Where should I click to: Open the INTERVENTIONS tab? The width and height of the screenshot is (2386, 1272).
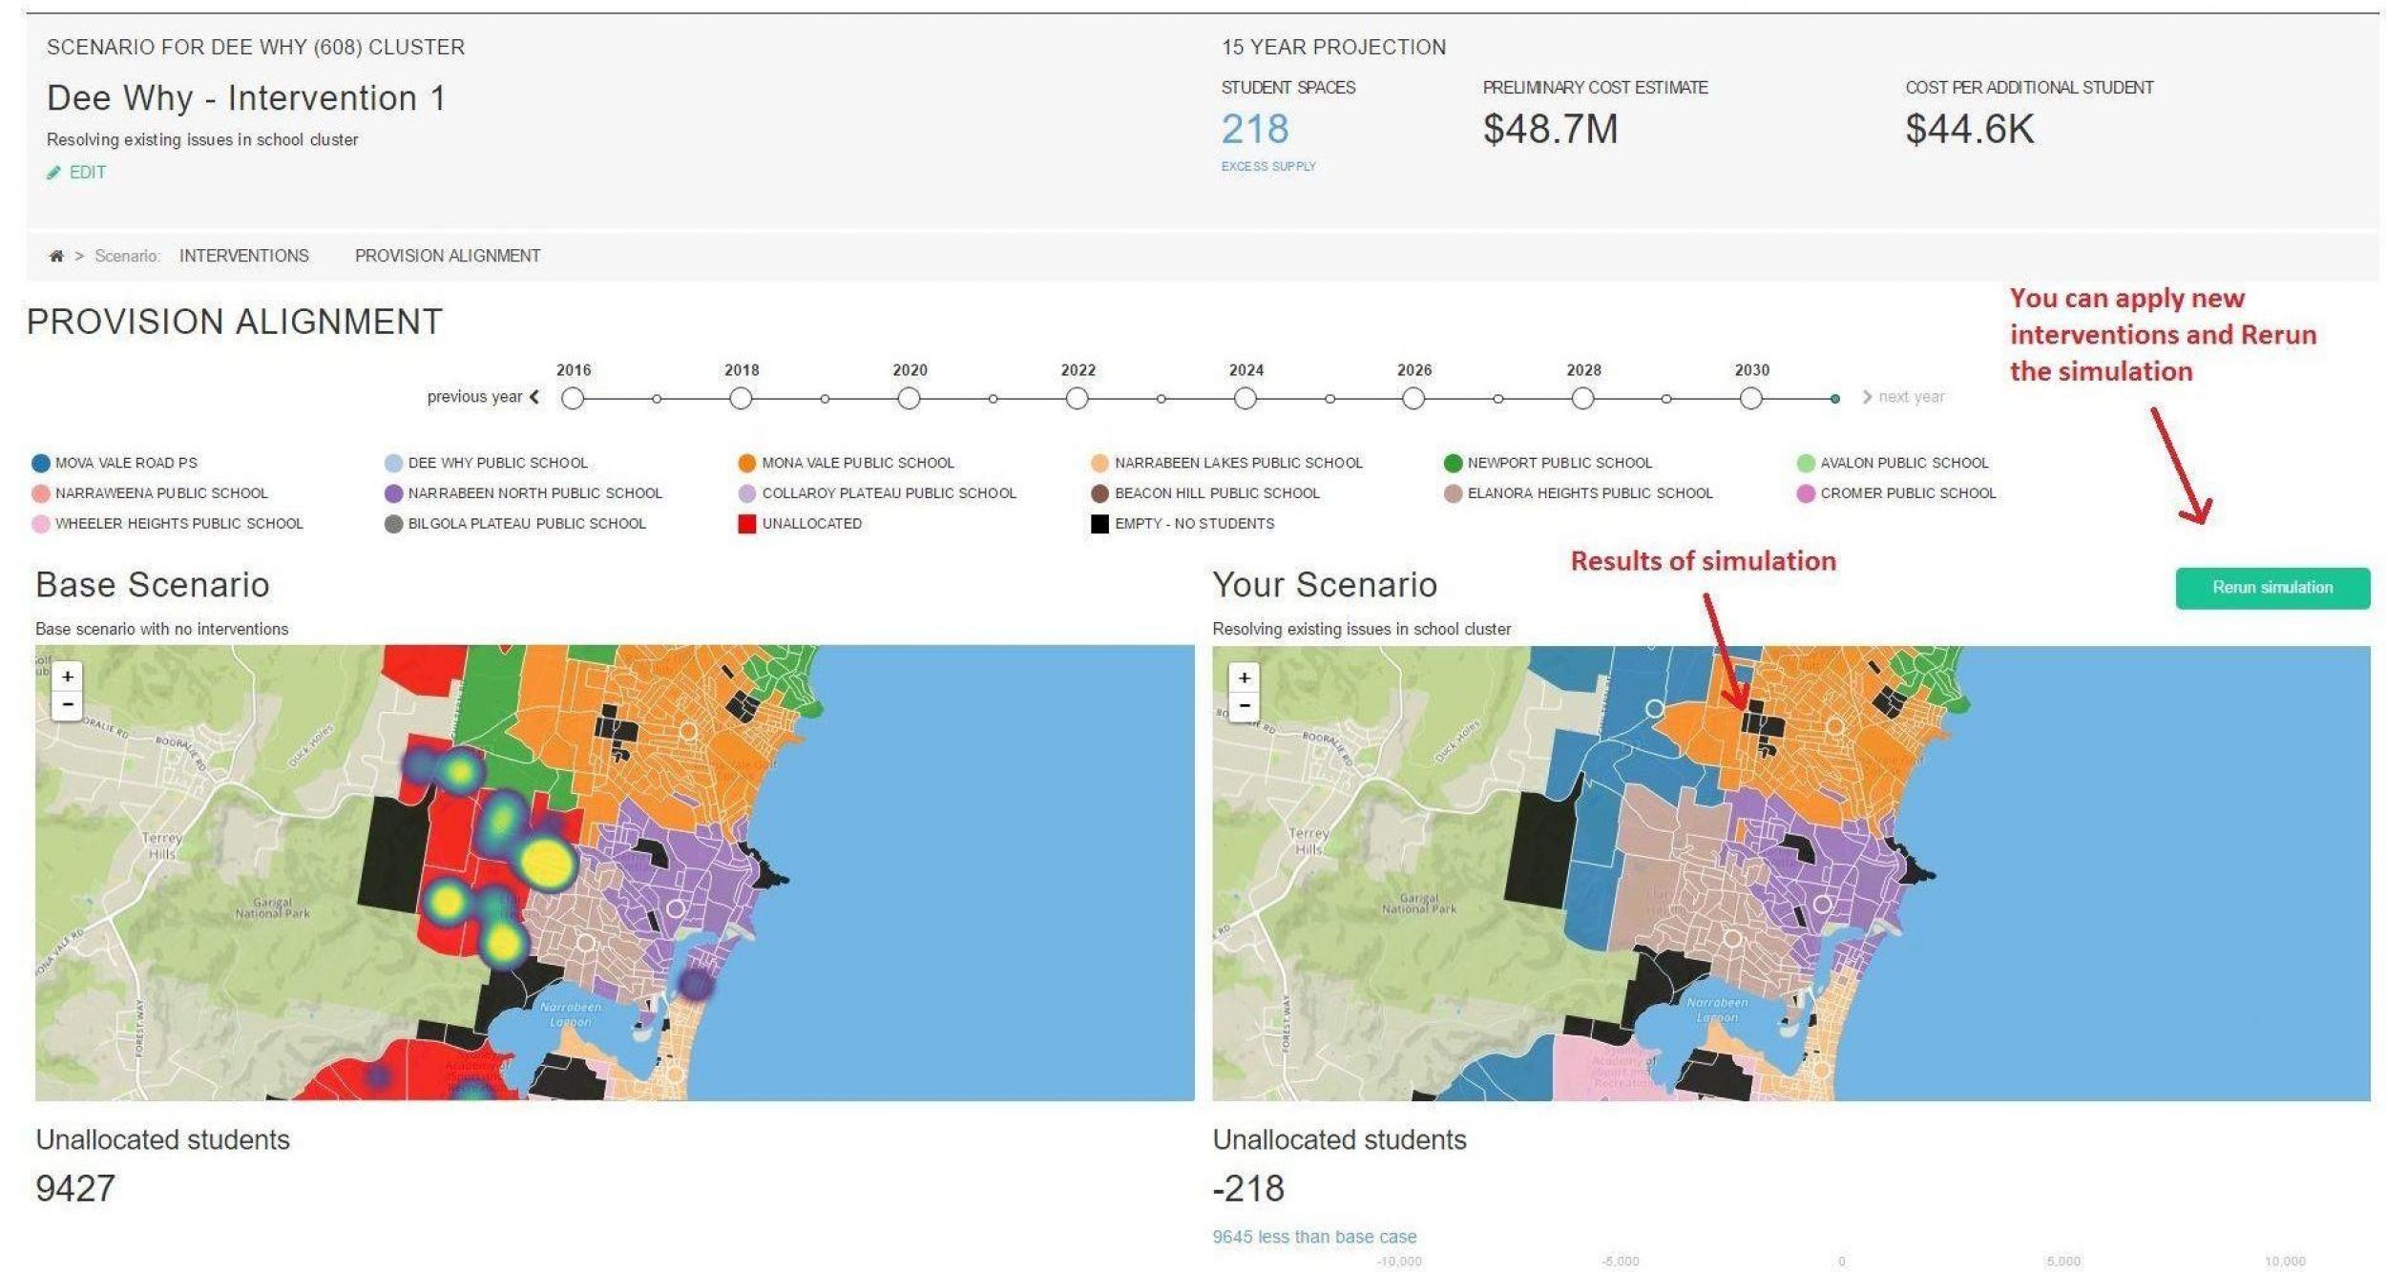tap(243, 256)
